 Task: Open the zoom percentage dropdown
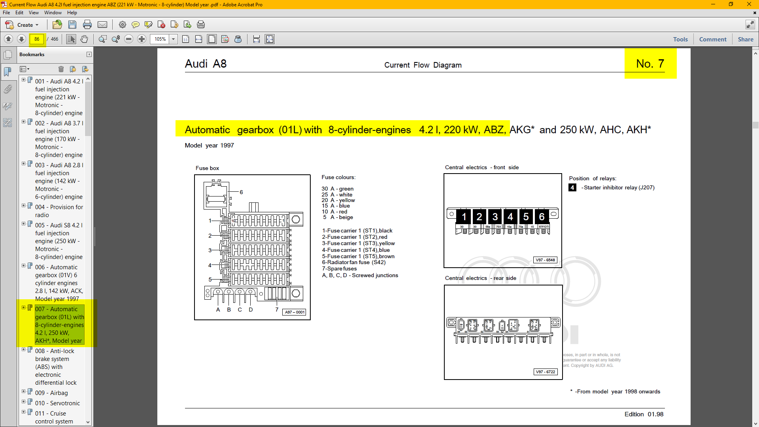(173, 39)
